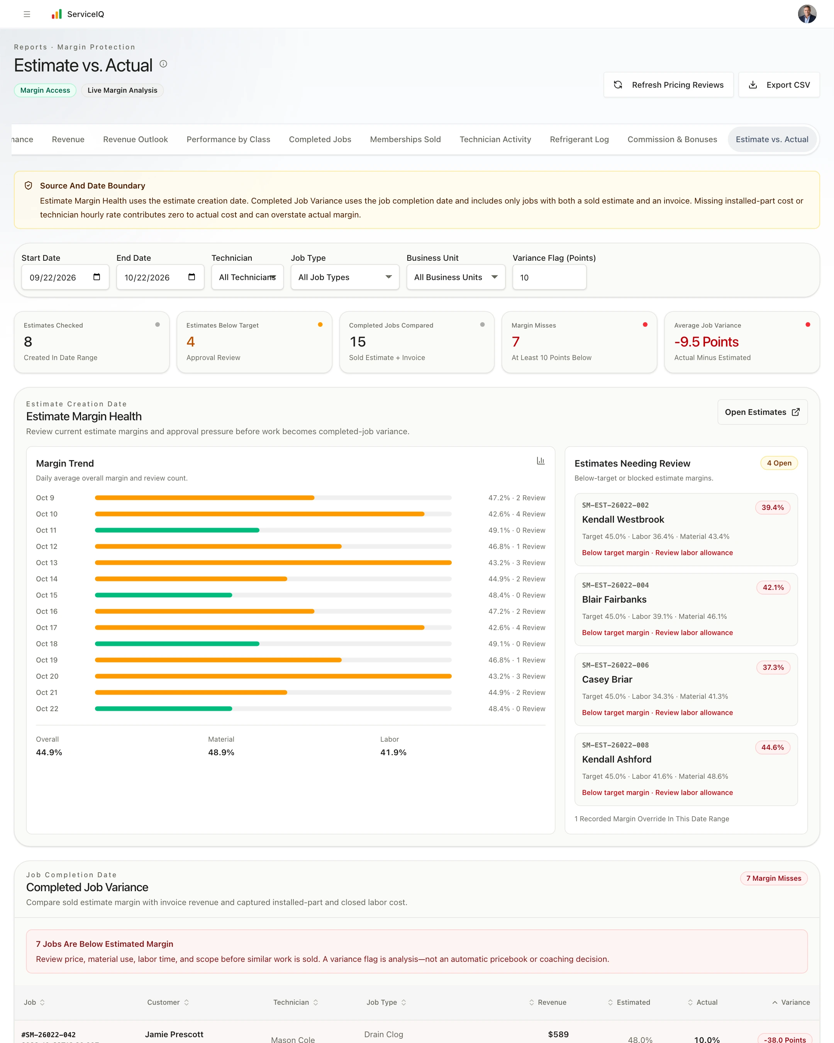The image size is (834, 1043).
Task: Open the Refrigerant Log tab
Action: tap(579, 139)
